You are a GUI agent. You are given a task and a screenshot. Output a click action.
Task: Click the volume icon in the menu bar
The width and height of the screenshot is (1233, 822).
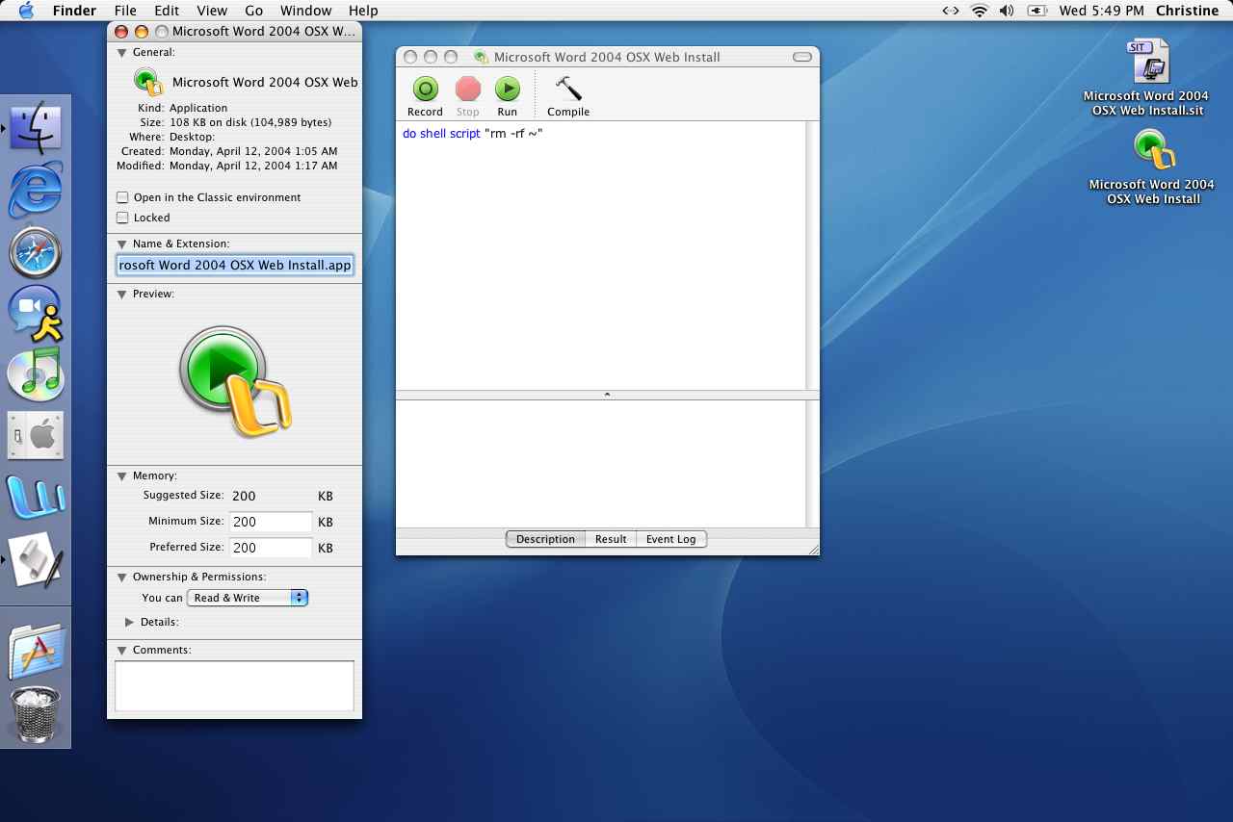pos(1007,11)
